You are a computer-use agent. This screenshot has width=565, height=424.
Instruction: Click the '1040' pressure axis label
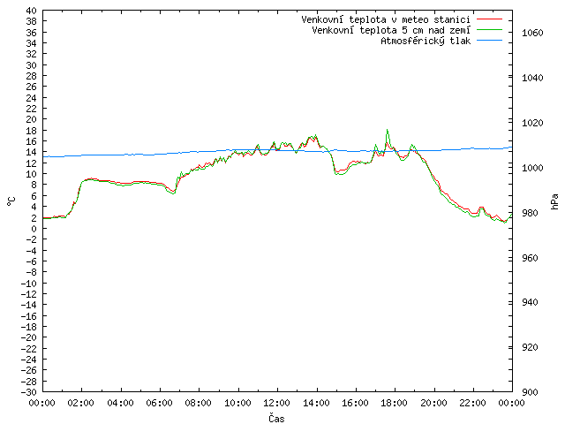pyautogui.click(x=532, y=78)
